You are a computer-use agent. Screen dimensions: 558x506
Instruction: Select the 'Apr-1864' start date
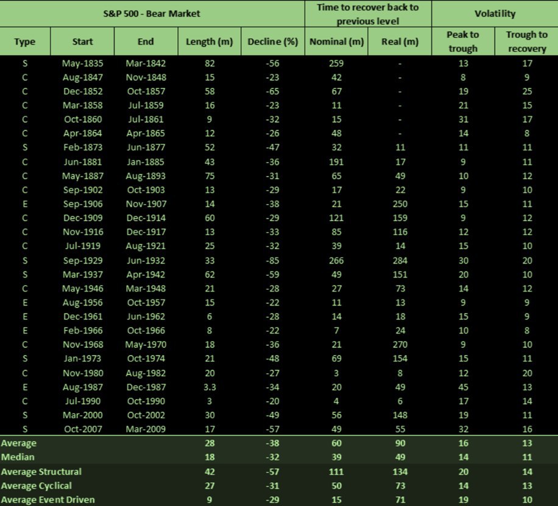[x=82, y=133]
